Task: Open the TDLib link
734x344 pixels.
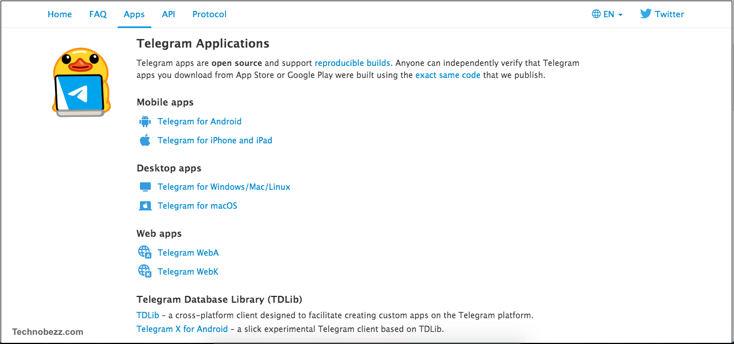Action: point(148,315)
